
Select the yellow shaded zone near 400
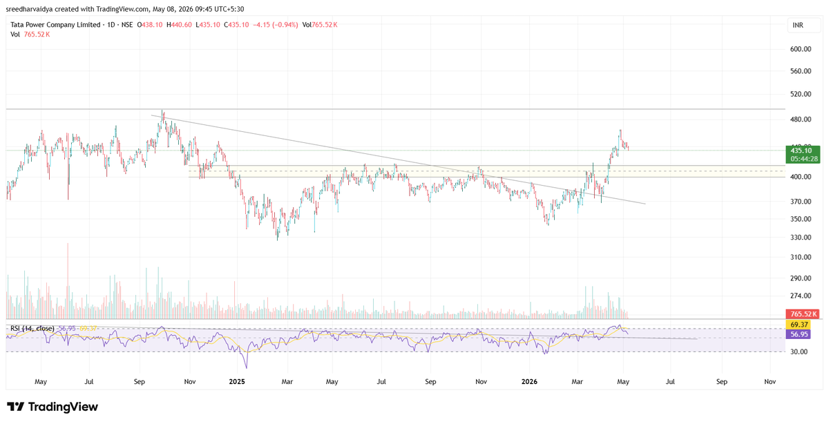tap(487, 171)
